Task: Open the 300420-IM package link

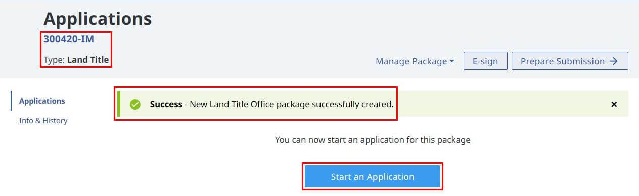Action: (69, 39)
